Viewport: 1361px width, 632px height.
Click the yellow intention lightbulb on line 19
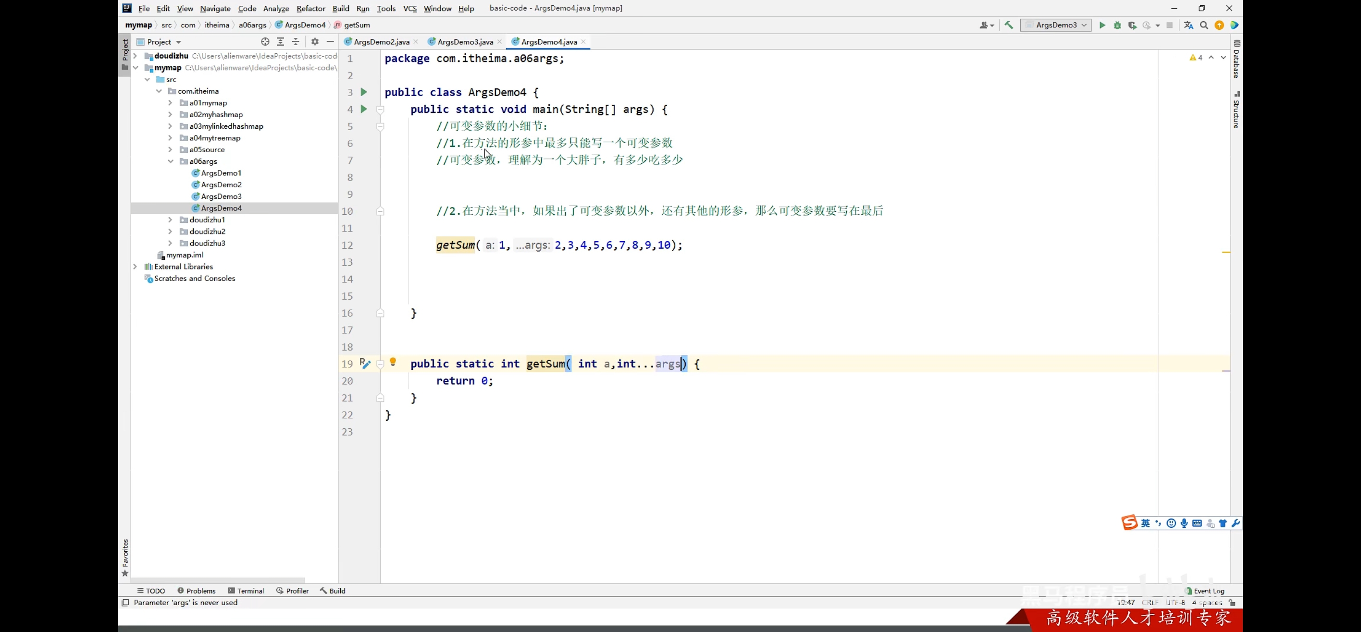coord(393,362)
